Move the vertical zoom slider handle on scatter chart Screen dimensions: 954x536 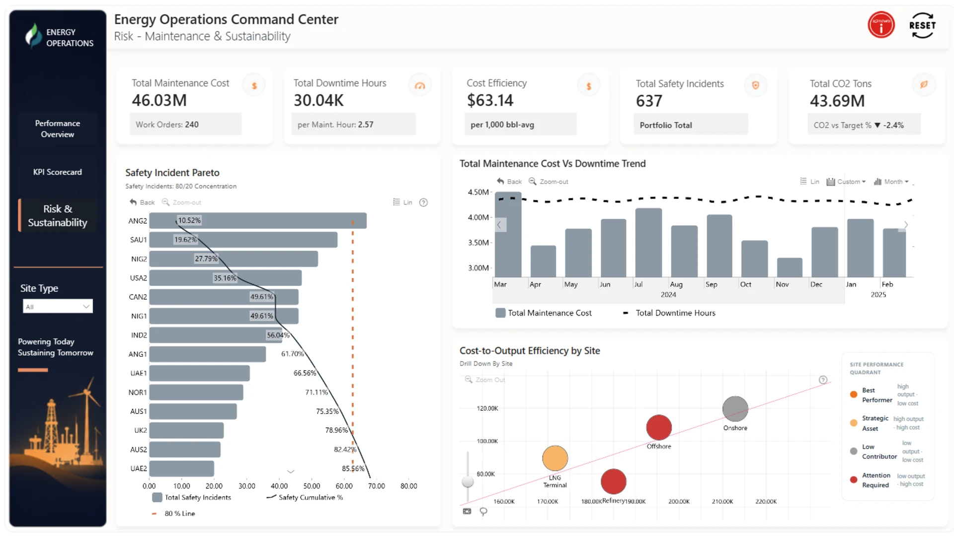(468, 481)
